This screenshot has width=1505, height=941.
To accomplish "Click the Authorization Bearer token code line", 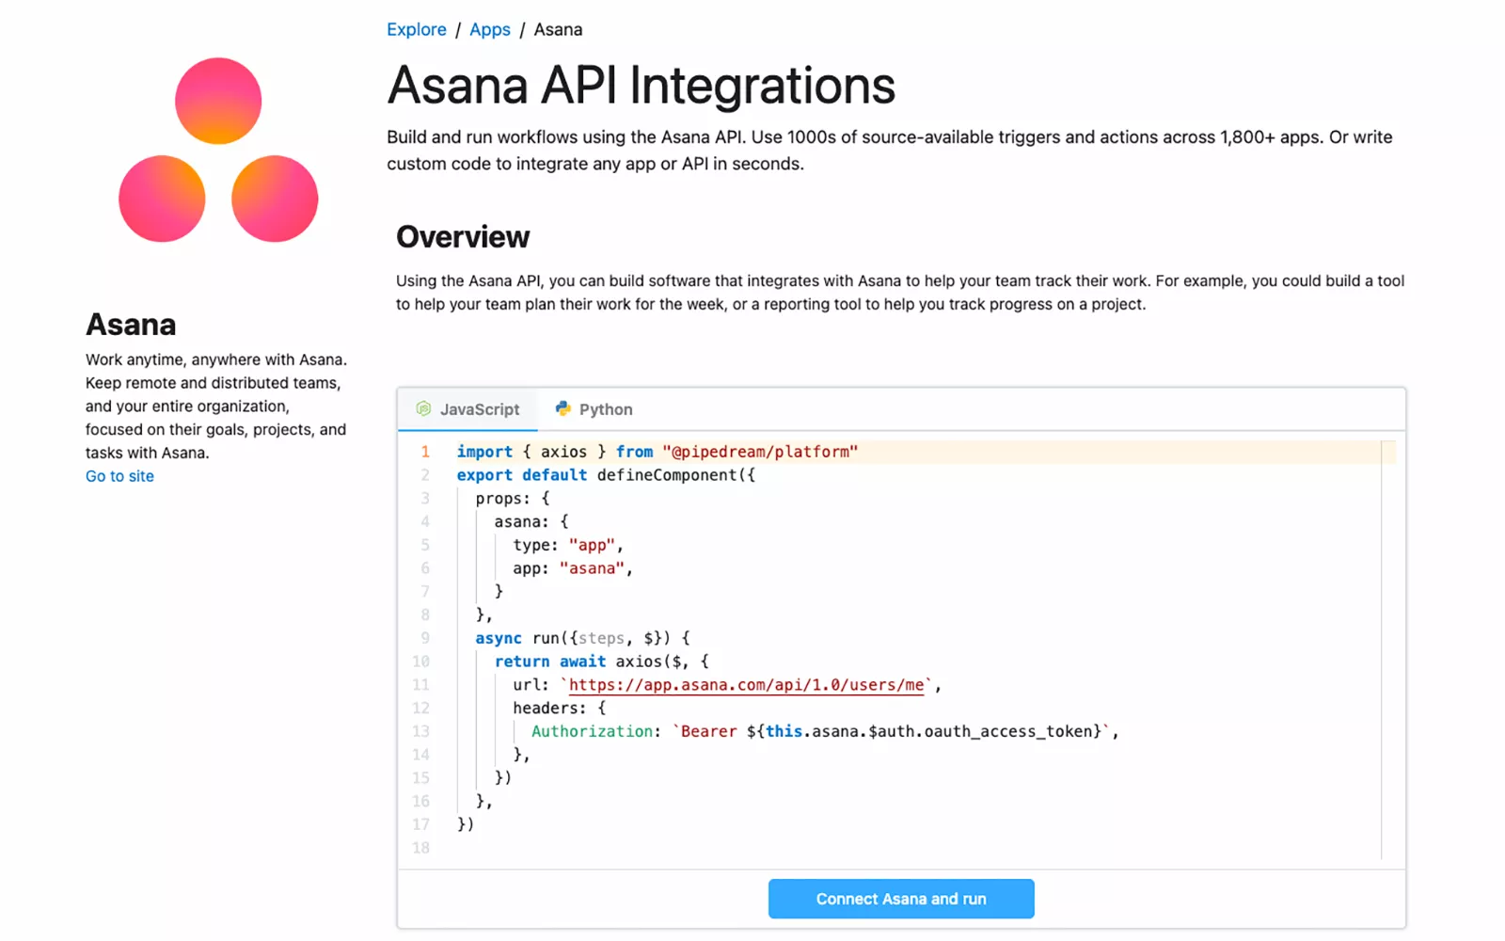I will (x=823, y=731).
